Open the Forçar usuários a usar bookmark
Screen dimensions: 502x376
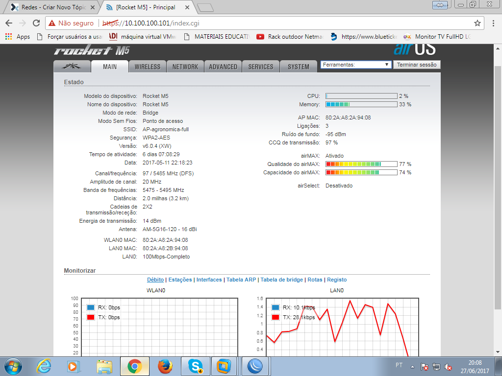[x=70, y=36]
